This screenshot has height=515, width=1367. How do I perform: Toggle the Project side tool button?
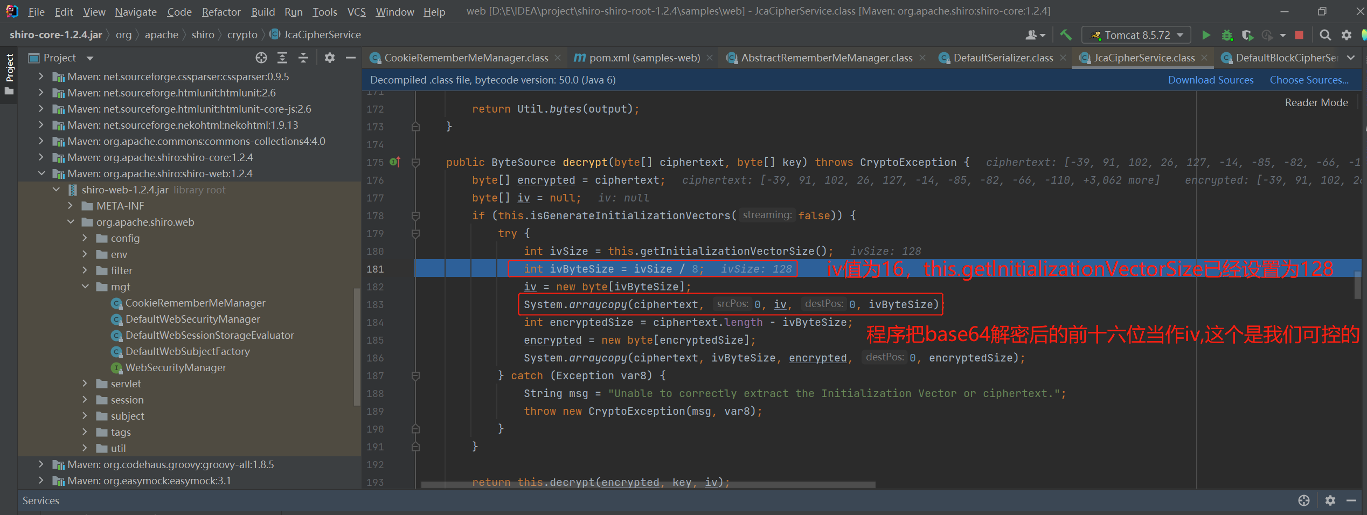[x=9, y=74]
